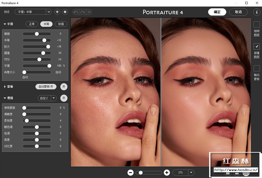Open the info panel with the i icon
The width and height of the screenshot is (262, 178).
click(256, 12)
